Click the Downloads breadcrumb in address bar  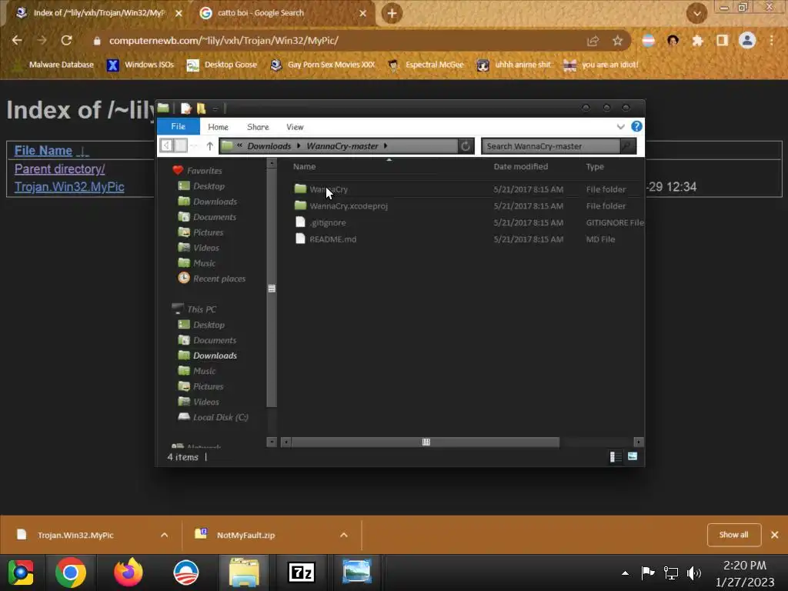(x=269, y=146)
